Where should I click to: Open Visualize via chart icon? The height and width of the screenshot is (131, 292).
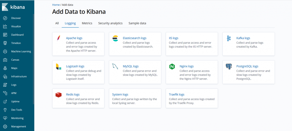(x=5, y=26)
